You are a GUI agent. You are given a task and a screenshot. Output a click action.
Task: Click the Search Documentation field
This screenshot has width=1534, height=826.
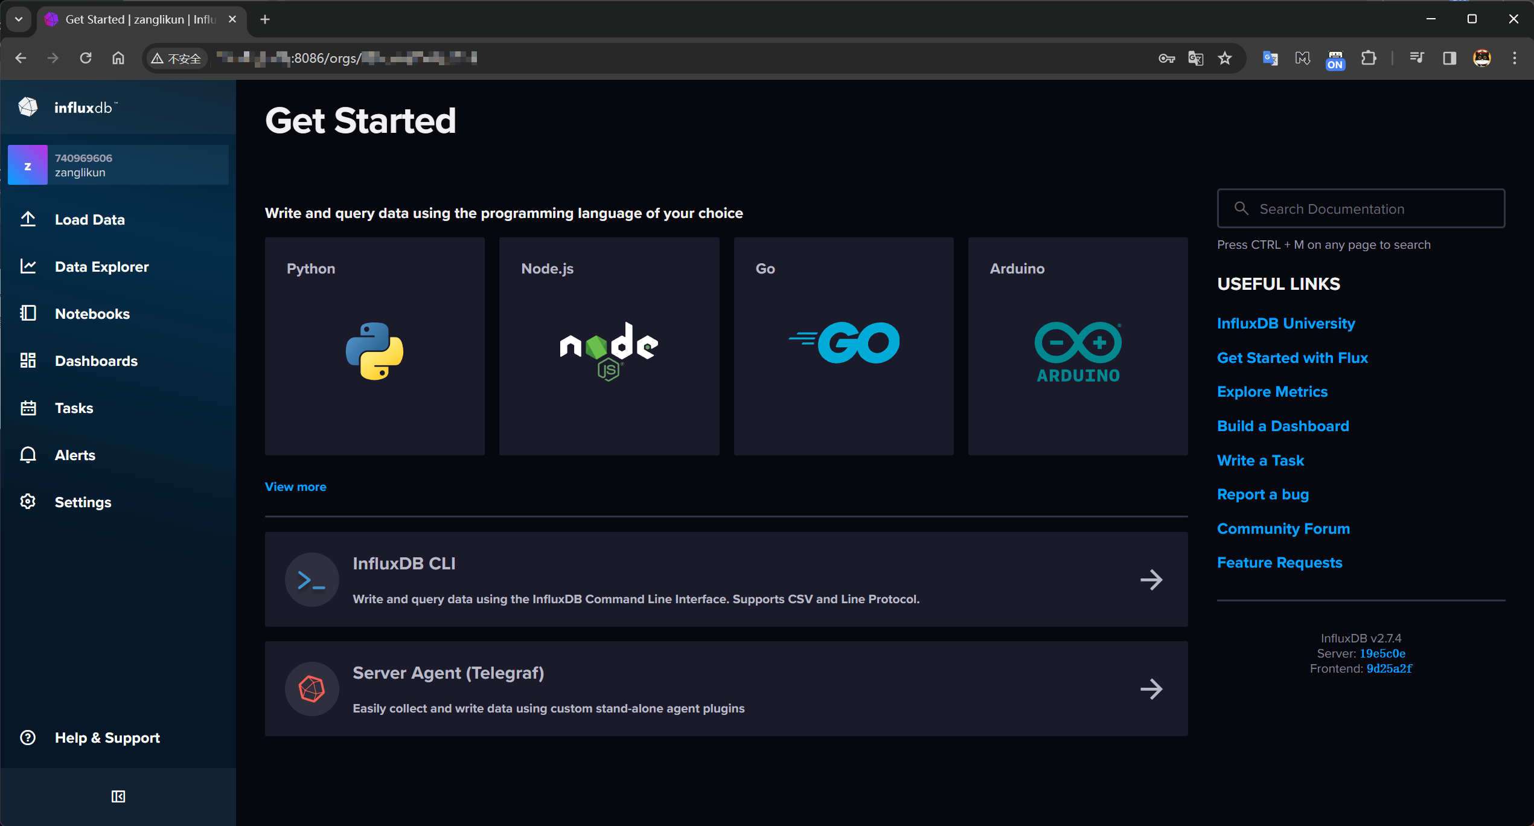coord(1361,209)
